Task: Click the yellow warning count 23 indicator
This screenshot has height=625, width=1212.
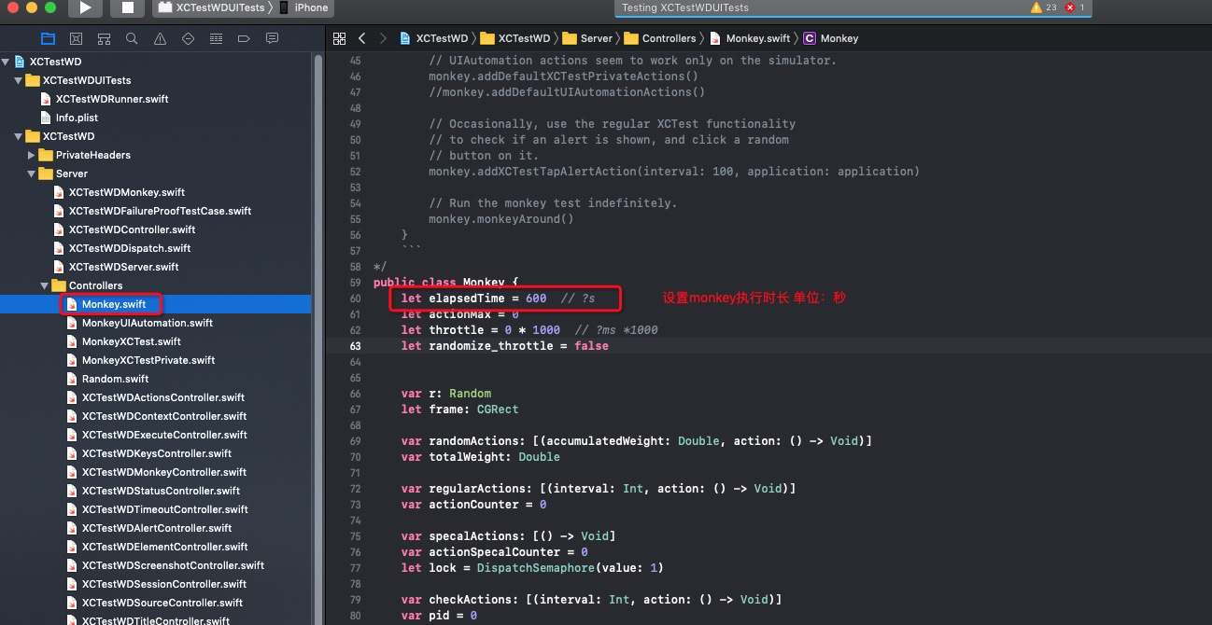Action: 1044,7
